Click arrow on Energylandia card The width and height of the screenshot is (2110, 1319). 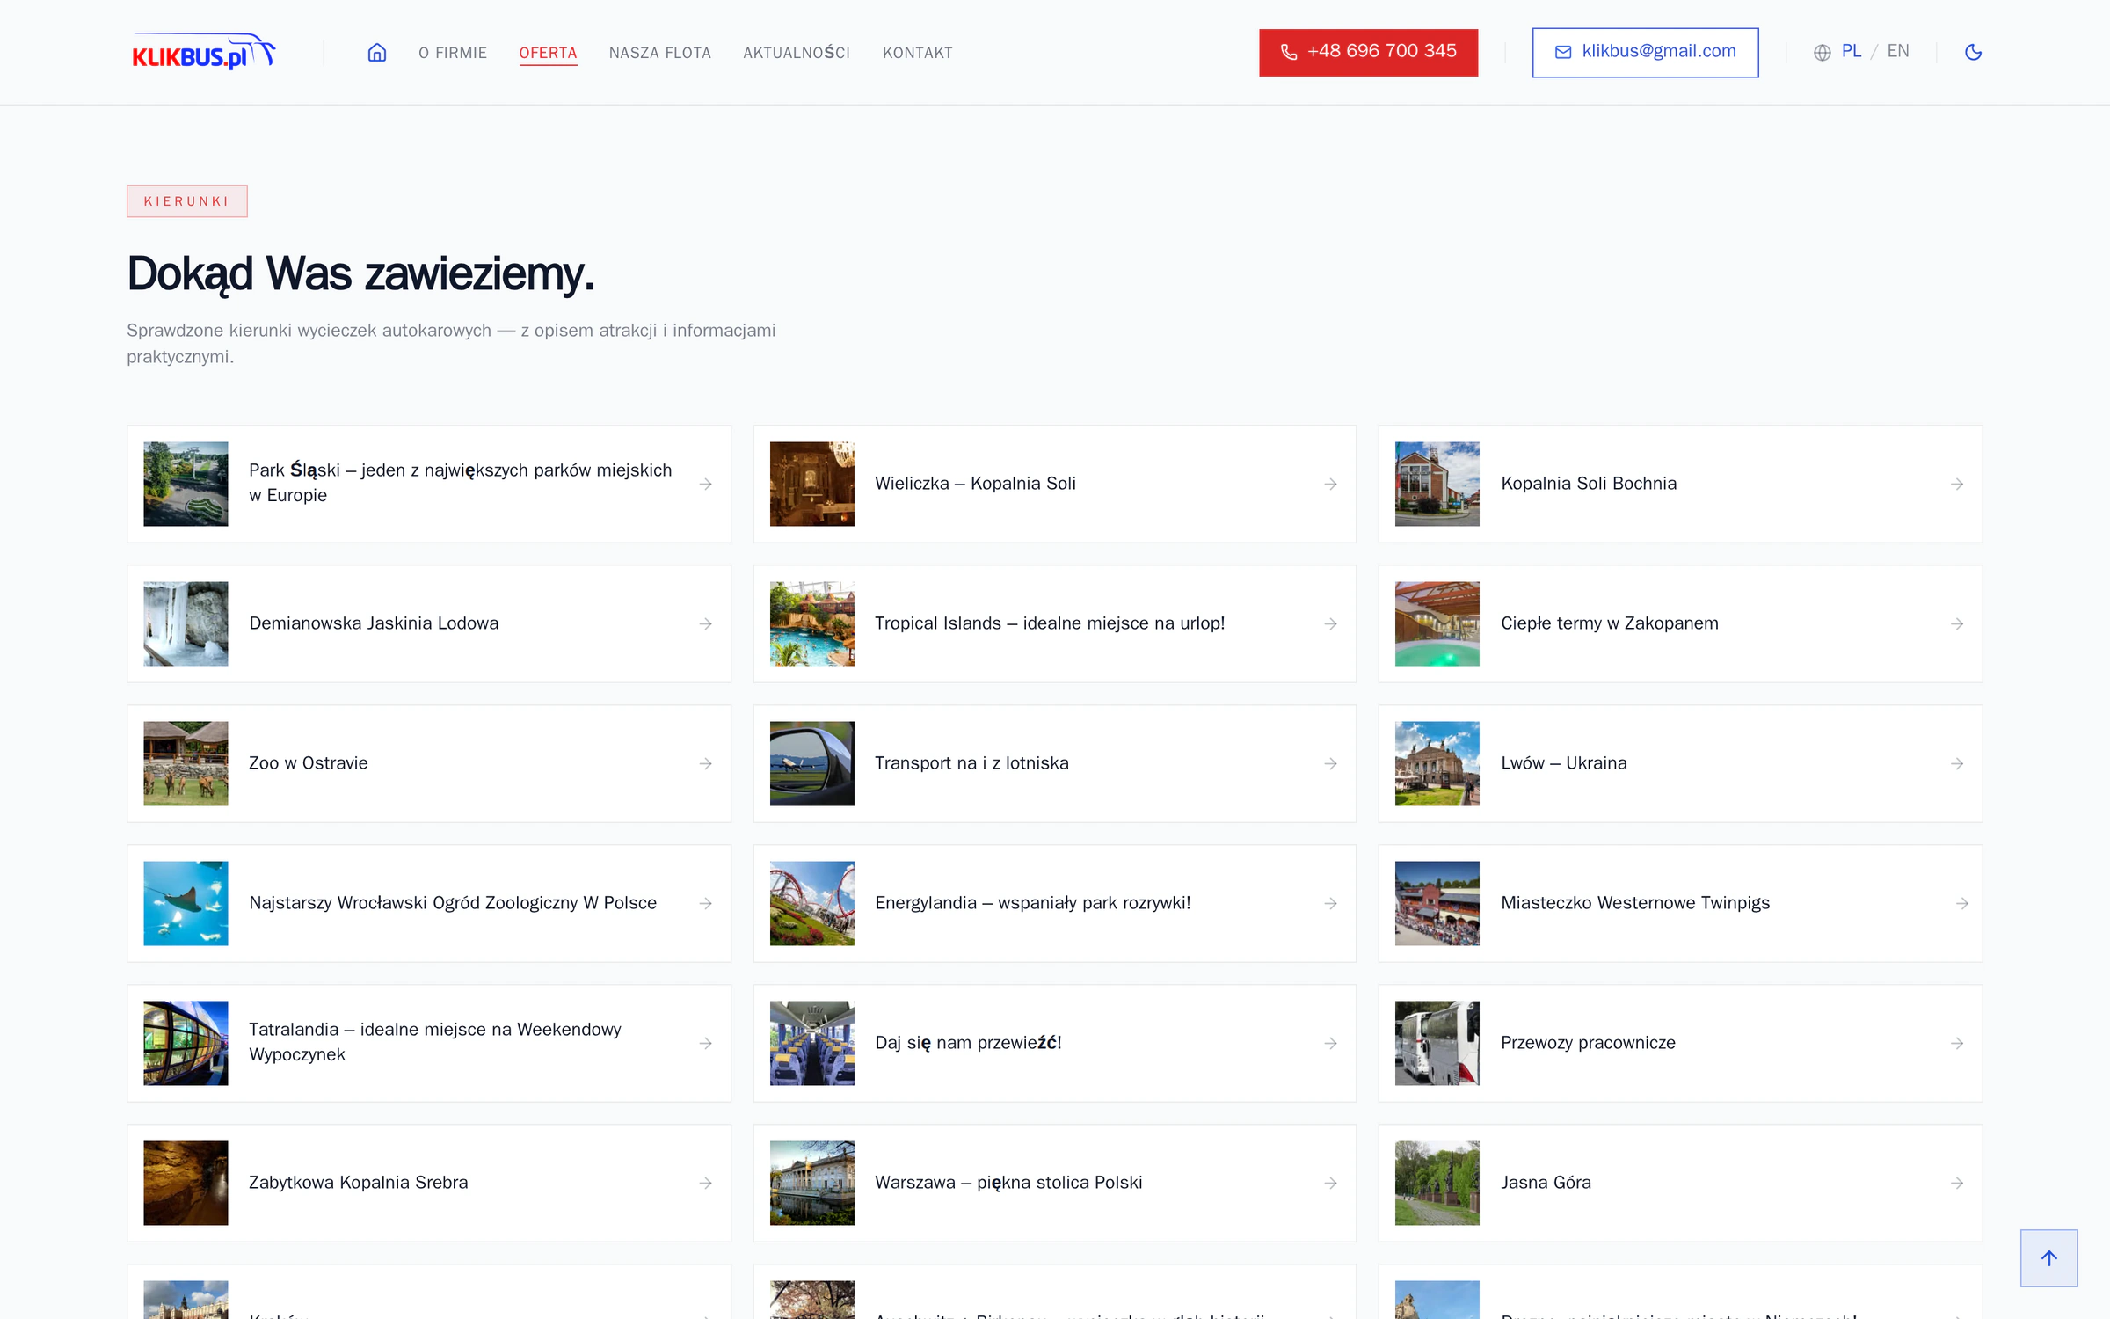coord(1330,904)
